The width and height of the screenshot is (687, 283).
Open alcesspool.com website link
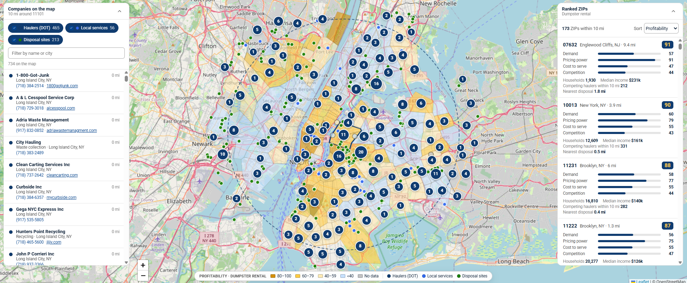(61, 108)
